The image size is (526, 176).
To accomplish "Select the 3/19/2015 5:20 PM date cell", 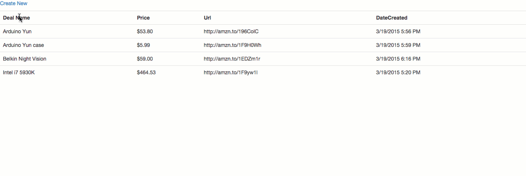I will click(398, 72).
